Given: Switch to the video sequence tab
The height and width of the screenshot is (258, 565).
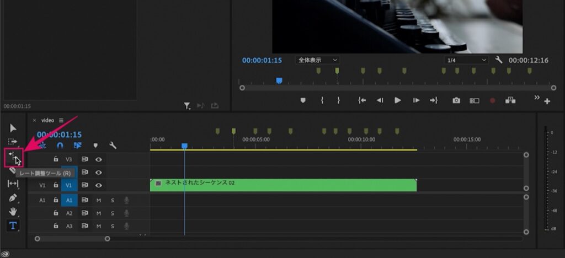Looking at the screenshot, I should 47,120.
